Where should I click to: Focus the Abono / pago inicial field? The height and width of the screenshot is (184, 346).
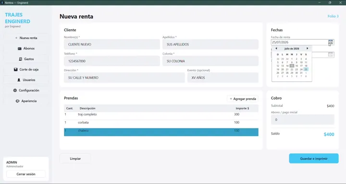pyautogui.click(x=303, y=120)
